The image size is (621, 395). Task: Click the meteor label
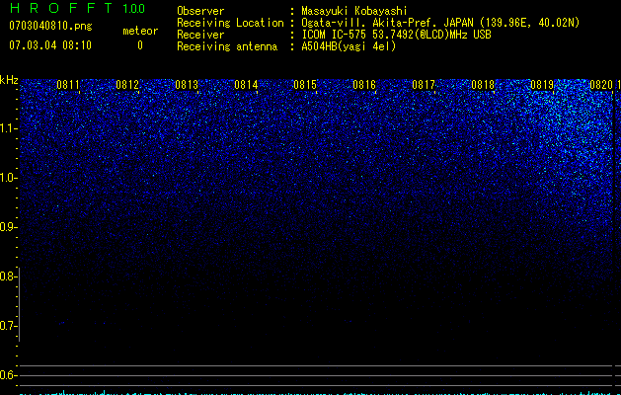(x=140, y=31)
